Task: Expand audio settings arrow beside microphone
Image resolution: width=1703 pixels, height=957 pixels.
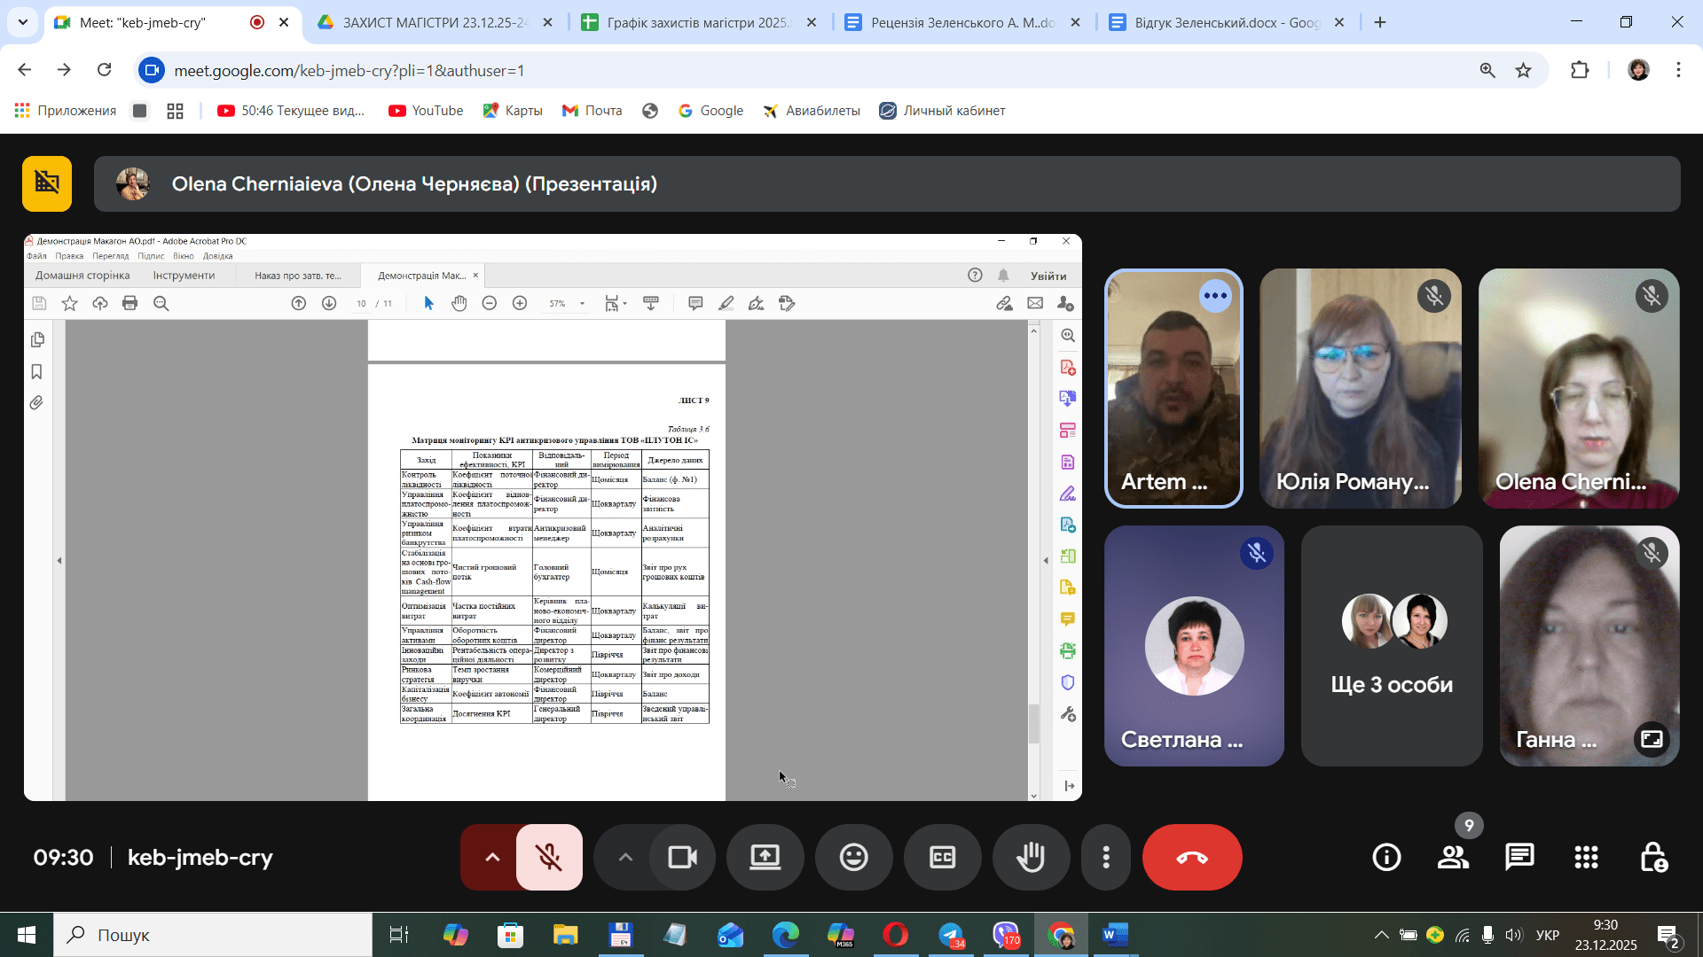Action: (492, 857)
